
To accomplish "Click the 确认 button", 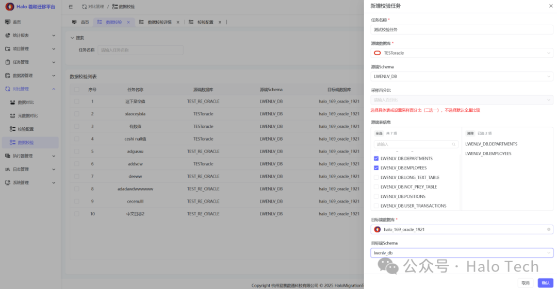I will pyautogui.click(x=545, y=283).
